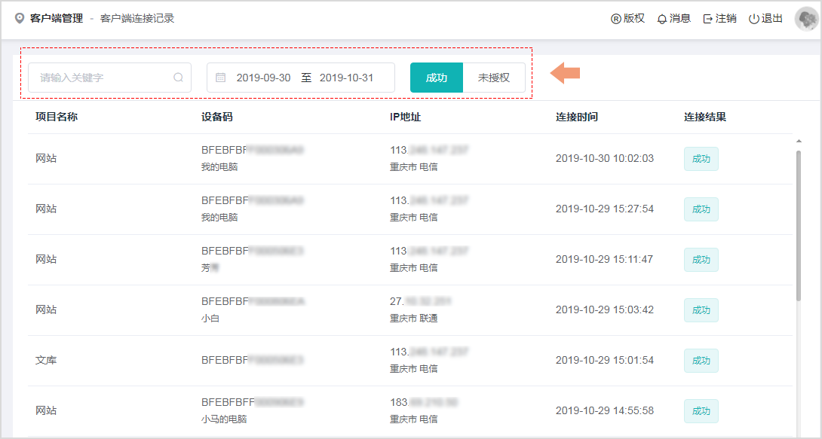Screen dimensions: 822x439
Task: Click the location pin icon beside 客户端管理
Action: coord(20,19)
